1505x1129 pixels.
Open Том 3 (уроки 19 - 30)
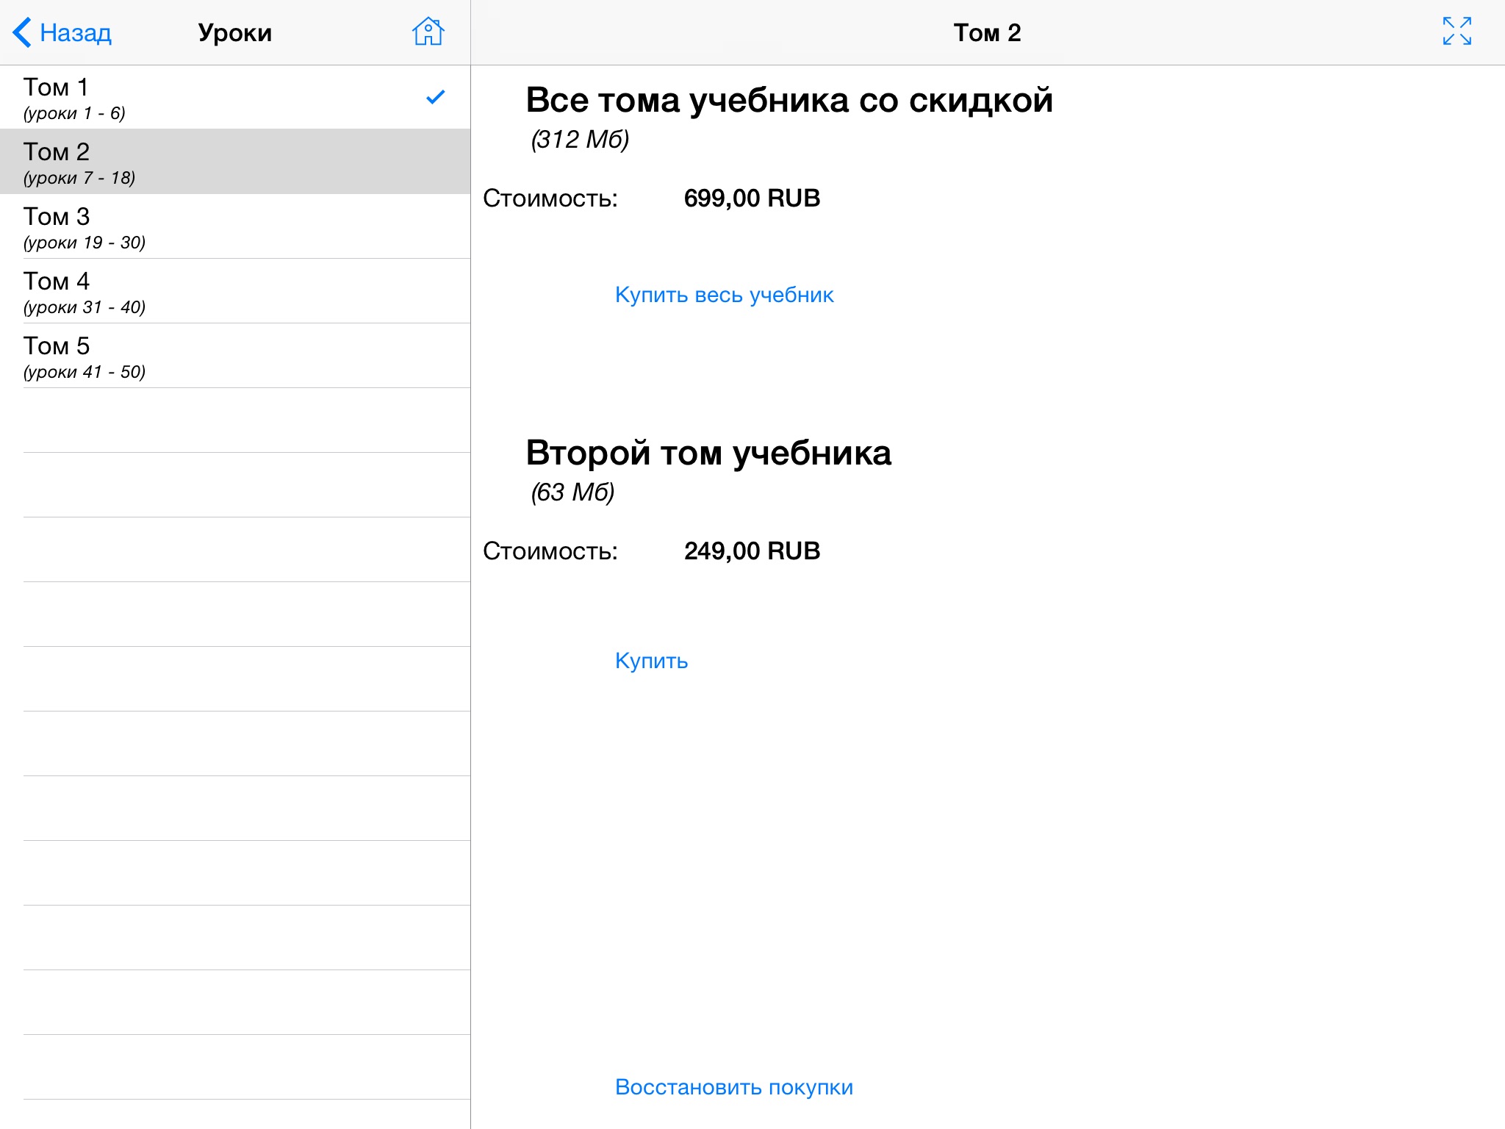tap(235, 226)
